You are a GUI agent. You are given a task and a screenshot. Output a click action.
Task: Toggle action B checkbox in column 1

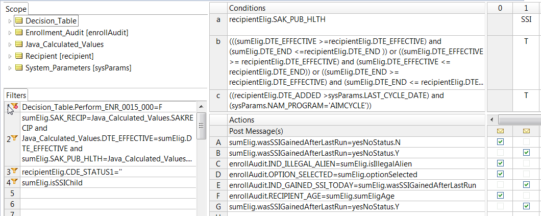point(526,153)
